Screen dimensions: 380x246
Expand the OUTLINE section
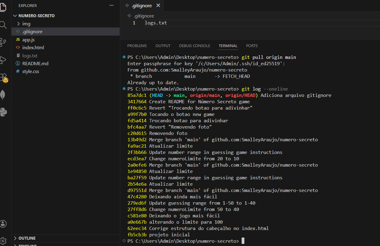[x=27, y=238]
